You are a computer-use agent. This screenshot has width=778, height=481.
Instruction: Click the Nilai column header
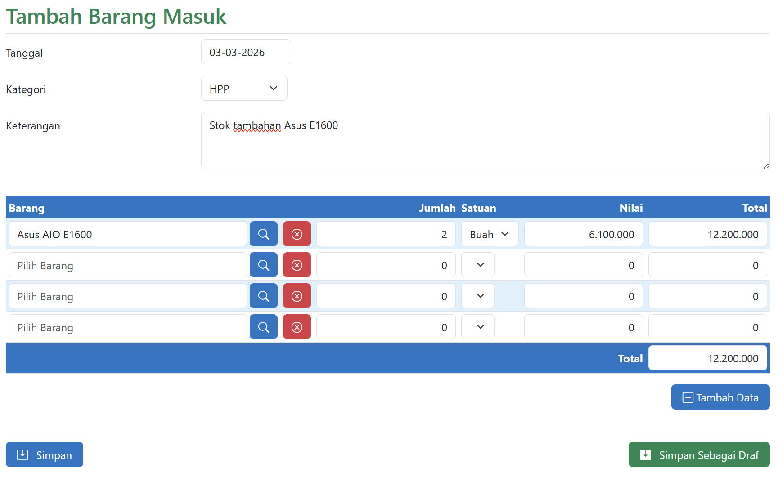(631, 208)
